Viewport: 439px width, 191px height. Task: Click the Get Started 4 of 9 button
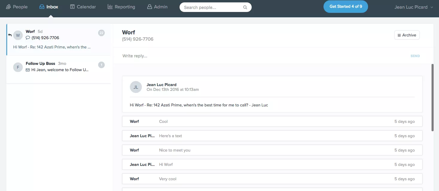(x=345, y=7)
